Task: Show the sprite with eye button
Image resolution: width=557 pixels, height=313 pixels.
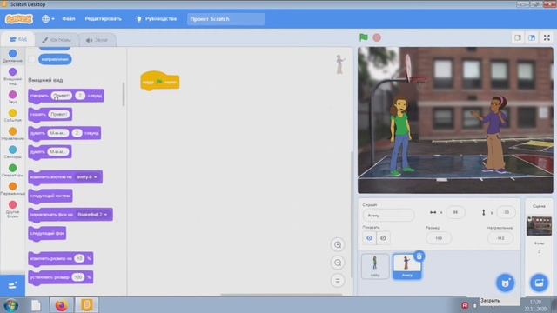Action: point(369,238)
